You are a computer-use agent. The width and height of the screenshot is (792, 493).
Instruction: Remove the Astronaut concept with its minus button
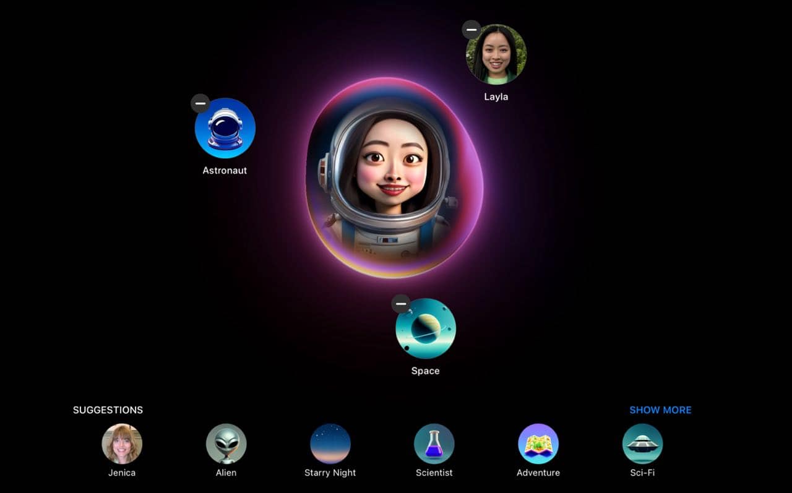pyautogui.click(x=200, y=103)
